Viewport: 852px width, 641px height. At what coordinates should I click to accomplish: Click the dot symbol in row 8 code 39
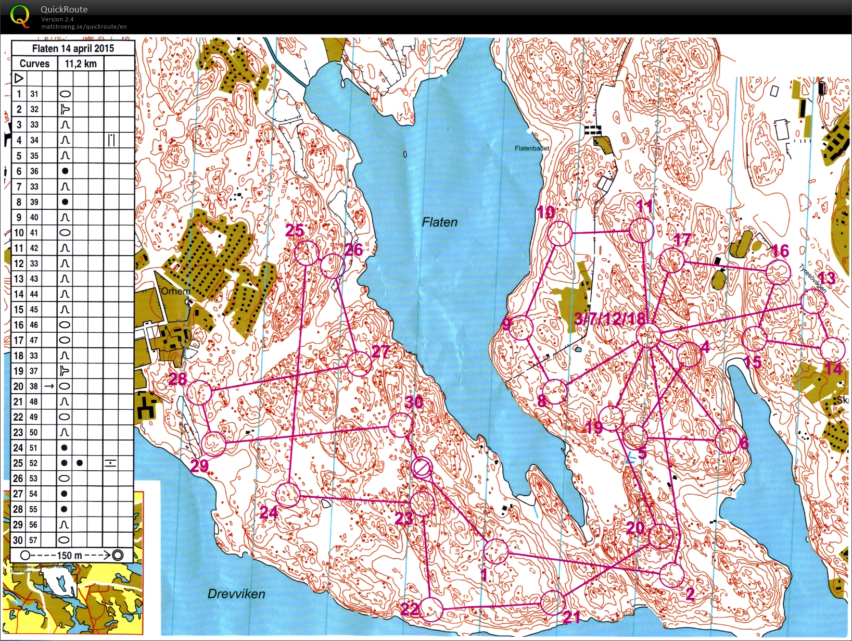point(65,202)
